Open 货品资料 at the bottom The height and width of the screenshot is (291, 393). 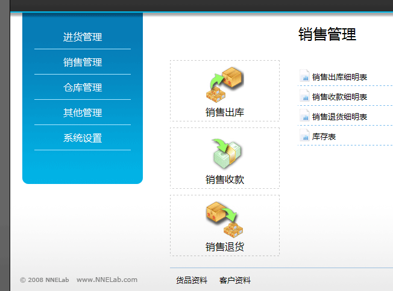(192, 280)
